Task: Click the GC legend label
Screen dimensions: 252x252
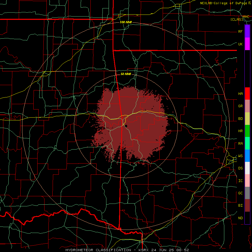Action: (240, 193)
